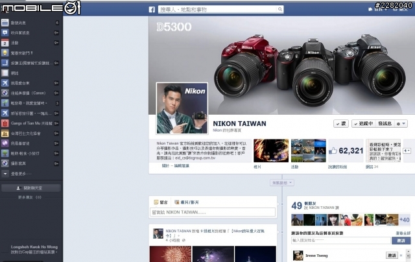Open the yellow people icon group
The width and height of the screenshot is (415, 262).
pos(5,134)
